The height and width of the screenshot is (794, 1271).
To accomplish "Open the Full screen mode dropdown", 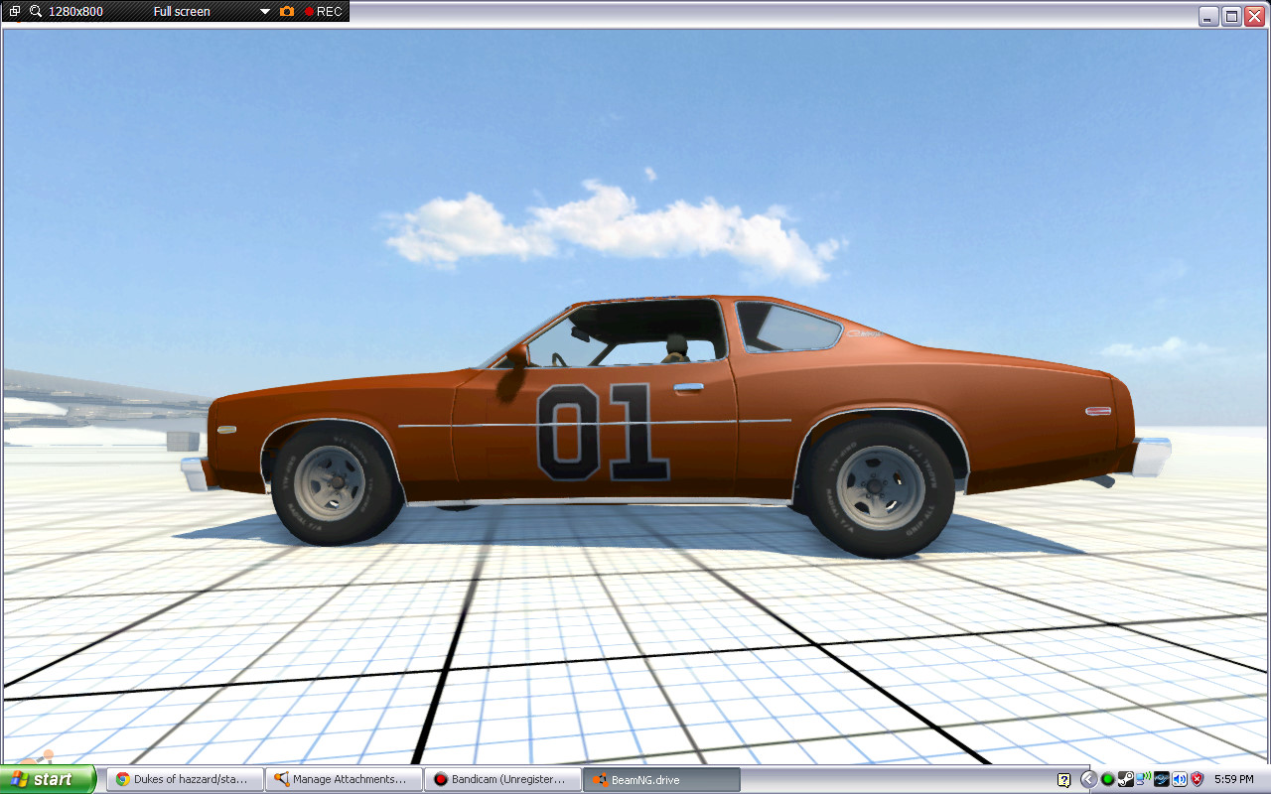I will 182,12.
